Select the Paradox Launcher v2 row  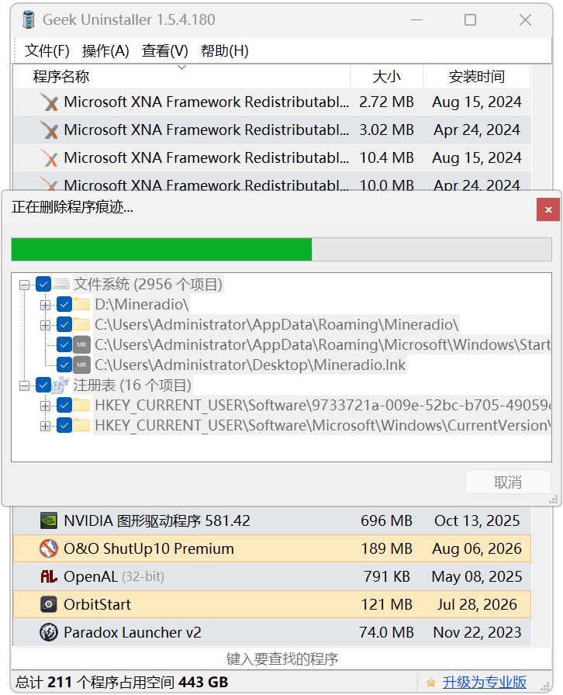pyautogui.click(x=271, y=632)
